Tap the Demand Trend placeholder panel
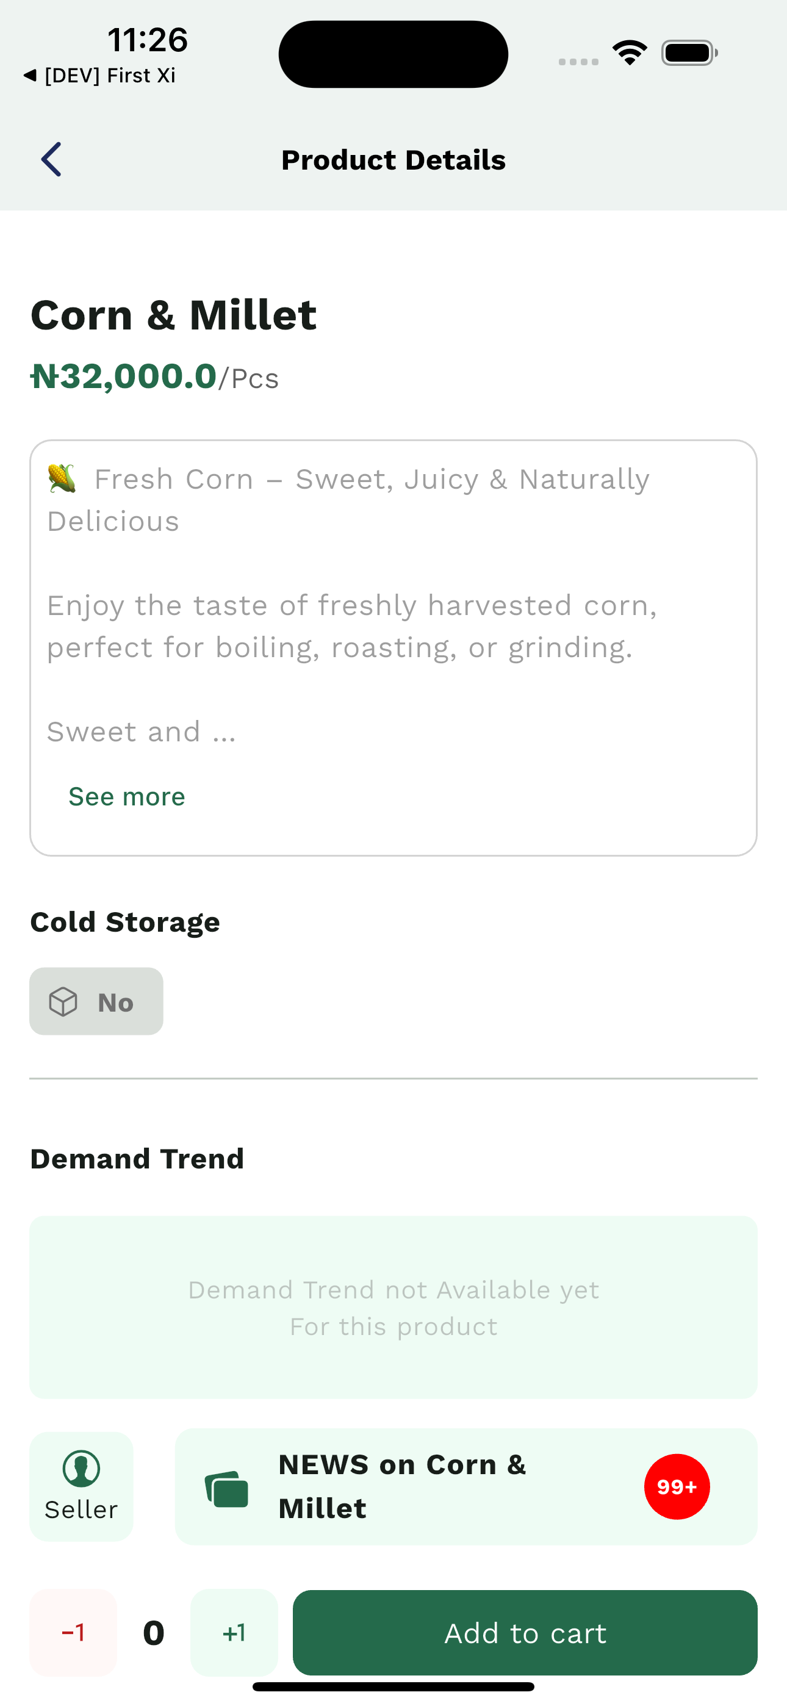 point(393,1308)
